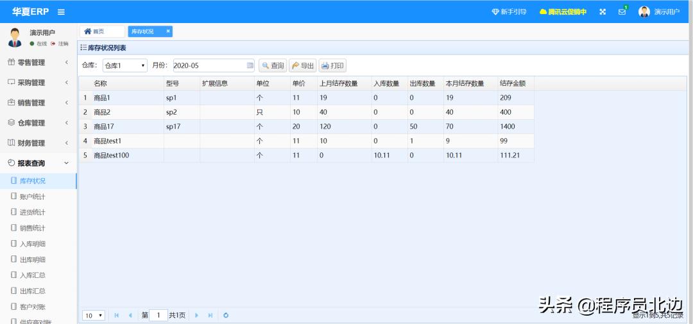Viewport: 693px width, 324px height.
Task: Switch to the 首页 tab
Action: (x=102, y=31)
